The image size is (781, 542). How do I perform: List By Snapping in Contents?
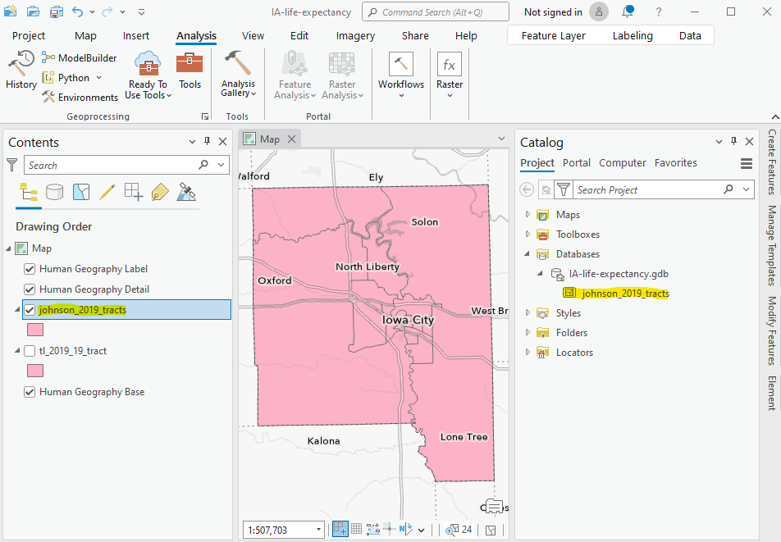pyautogui.click(x=134, y=192)
